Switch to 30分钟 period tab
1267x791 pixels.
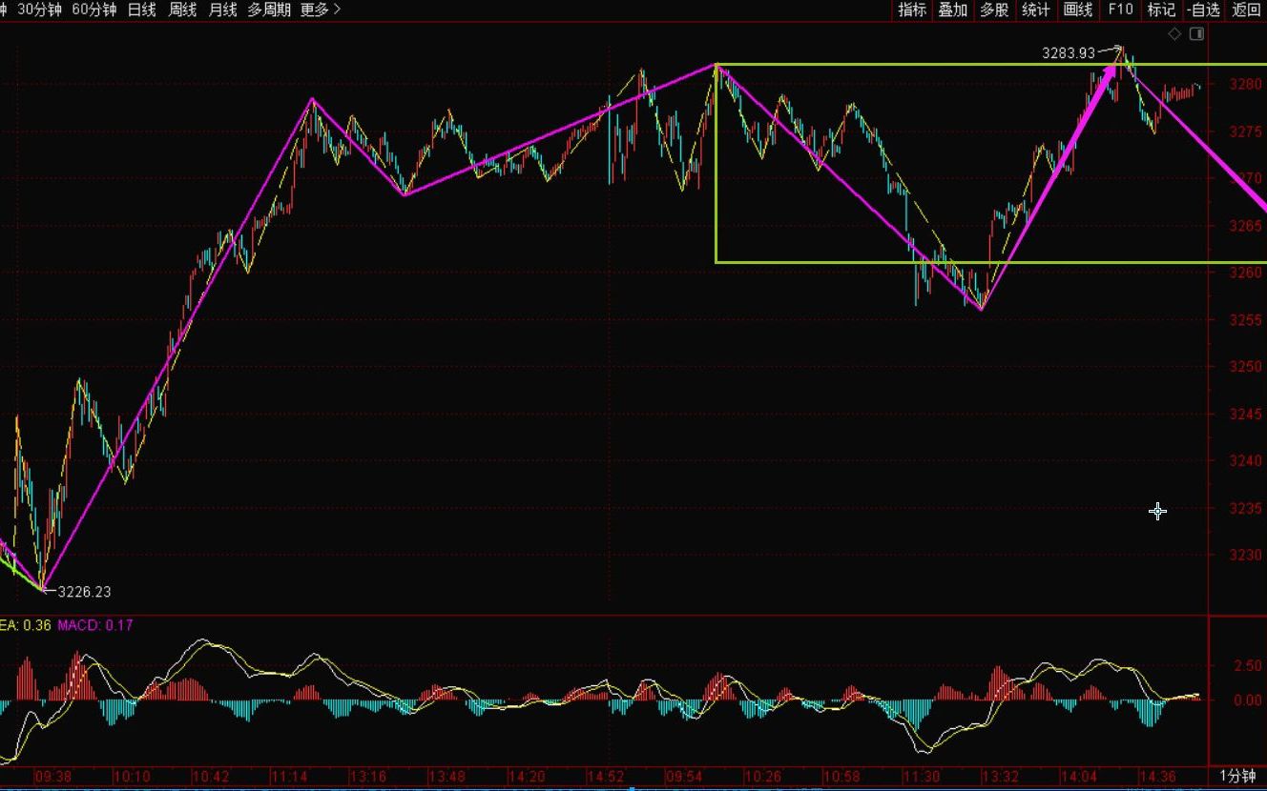pyautogui.click(x=41, y=10)
